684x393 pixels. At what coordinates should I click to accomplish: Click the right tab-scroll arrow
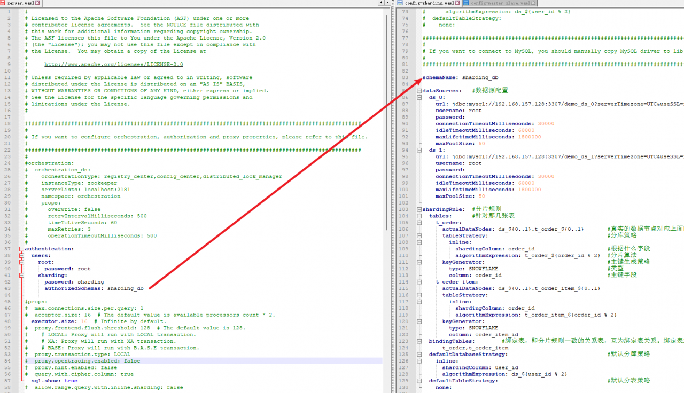click(386, 3)
